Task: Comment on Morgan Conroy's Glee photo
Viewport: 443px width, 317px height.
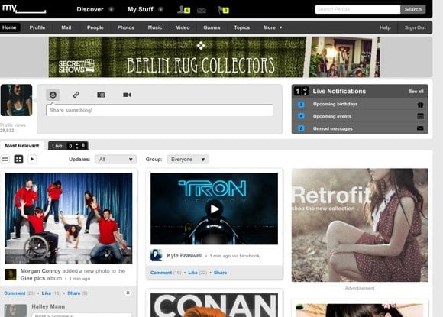Action: point(15,293)
